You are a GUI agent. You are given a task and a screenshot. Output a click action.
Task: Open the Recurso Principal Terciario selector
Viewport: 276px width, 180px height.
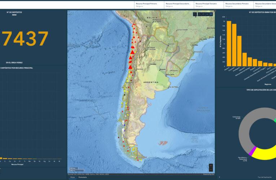tap(208, 5)
